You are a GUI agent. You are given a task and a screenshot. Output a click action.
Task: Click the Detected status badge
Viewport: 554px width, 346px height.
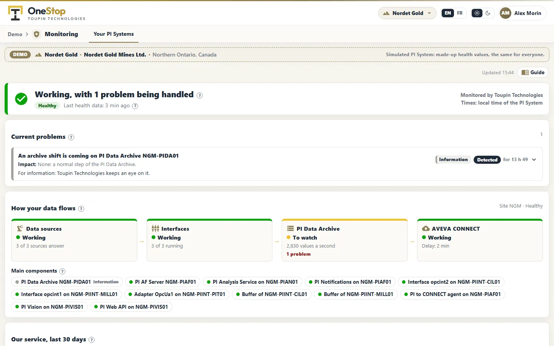(x=487, y=160)
